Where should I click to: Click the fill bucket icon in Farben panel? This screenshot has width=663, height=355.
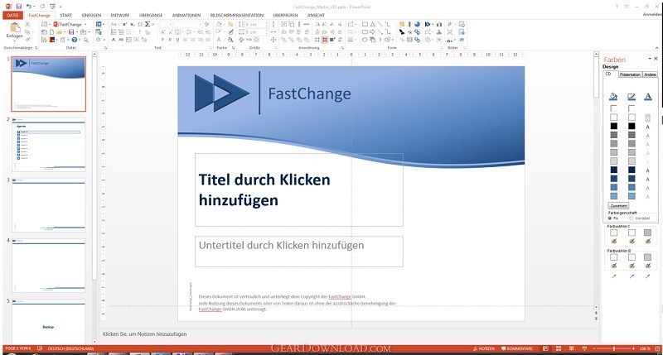tap(613, 97)
